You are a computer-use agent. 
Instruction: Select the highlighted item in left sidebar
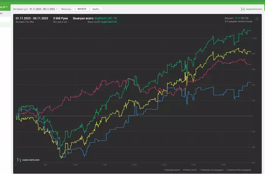5,25
